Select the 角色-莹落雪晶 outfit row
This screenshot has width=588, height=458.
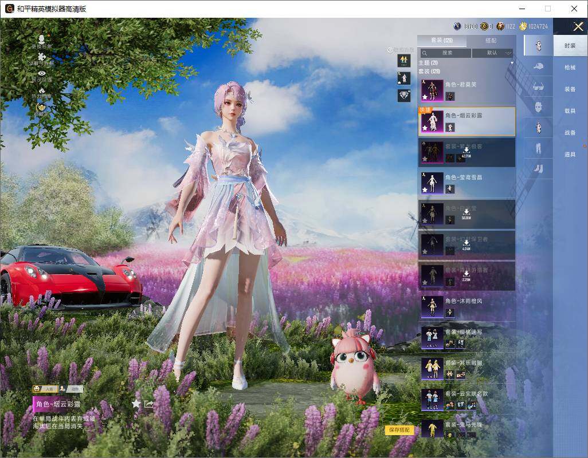467,183
